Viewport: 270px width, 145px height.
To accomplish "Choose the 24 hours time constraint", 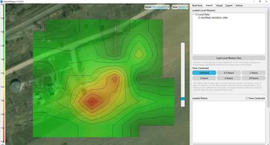I will [x=253, y=78].
